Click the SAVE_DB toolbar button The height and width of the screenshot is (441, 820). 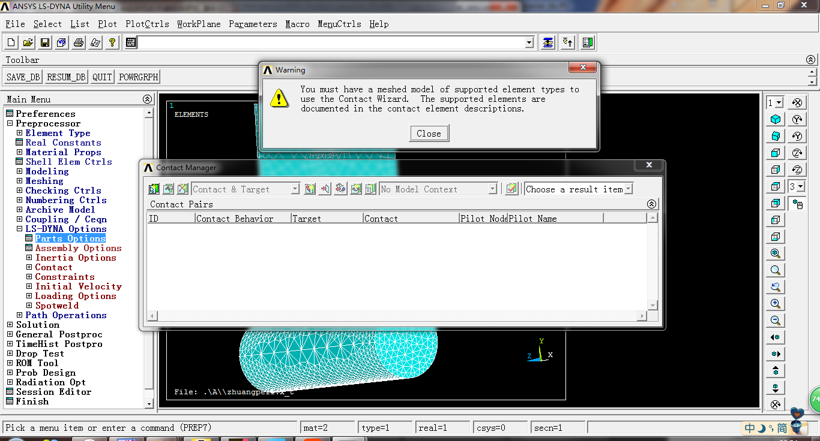tap(23, 77)
